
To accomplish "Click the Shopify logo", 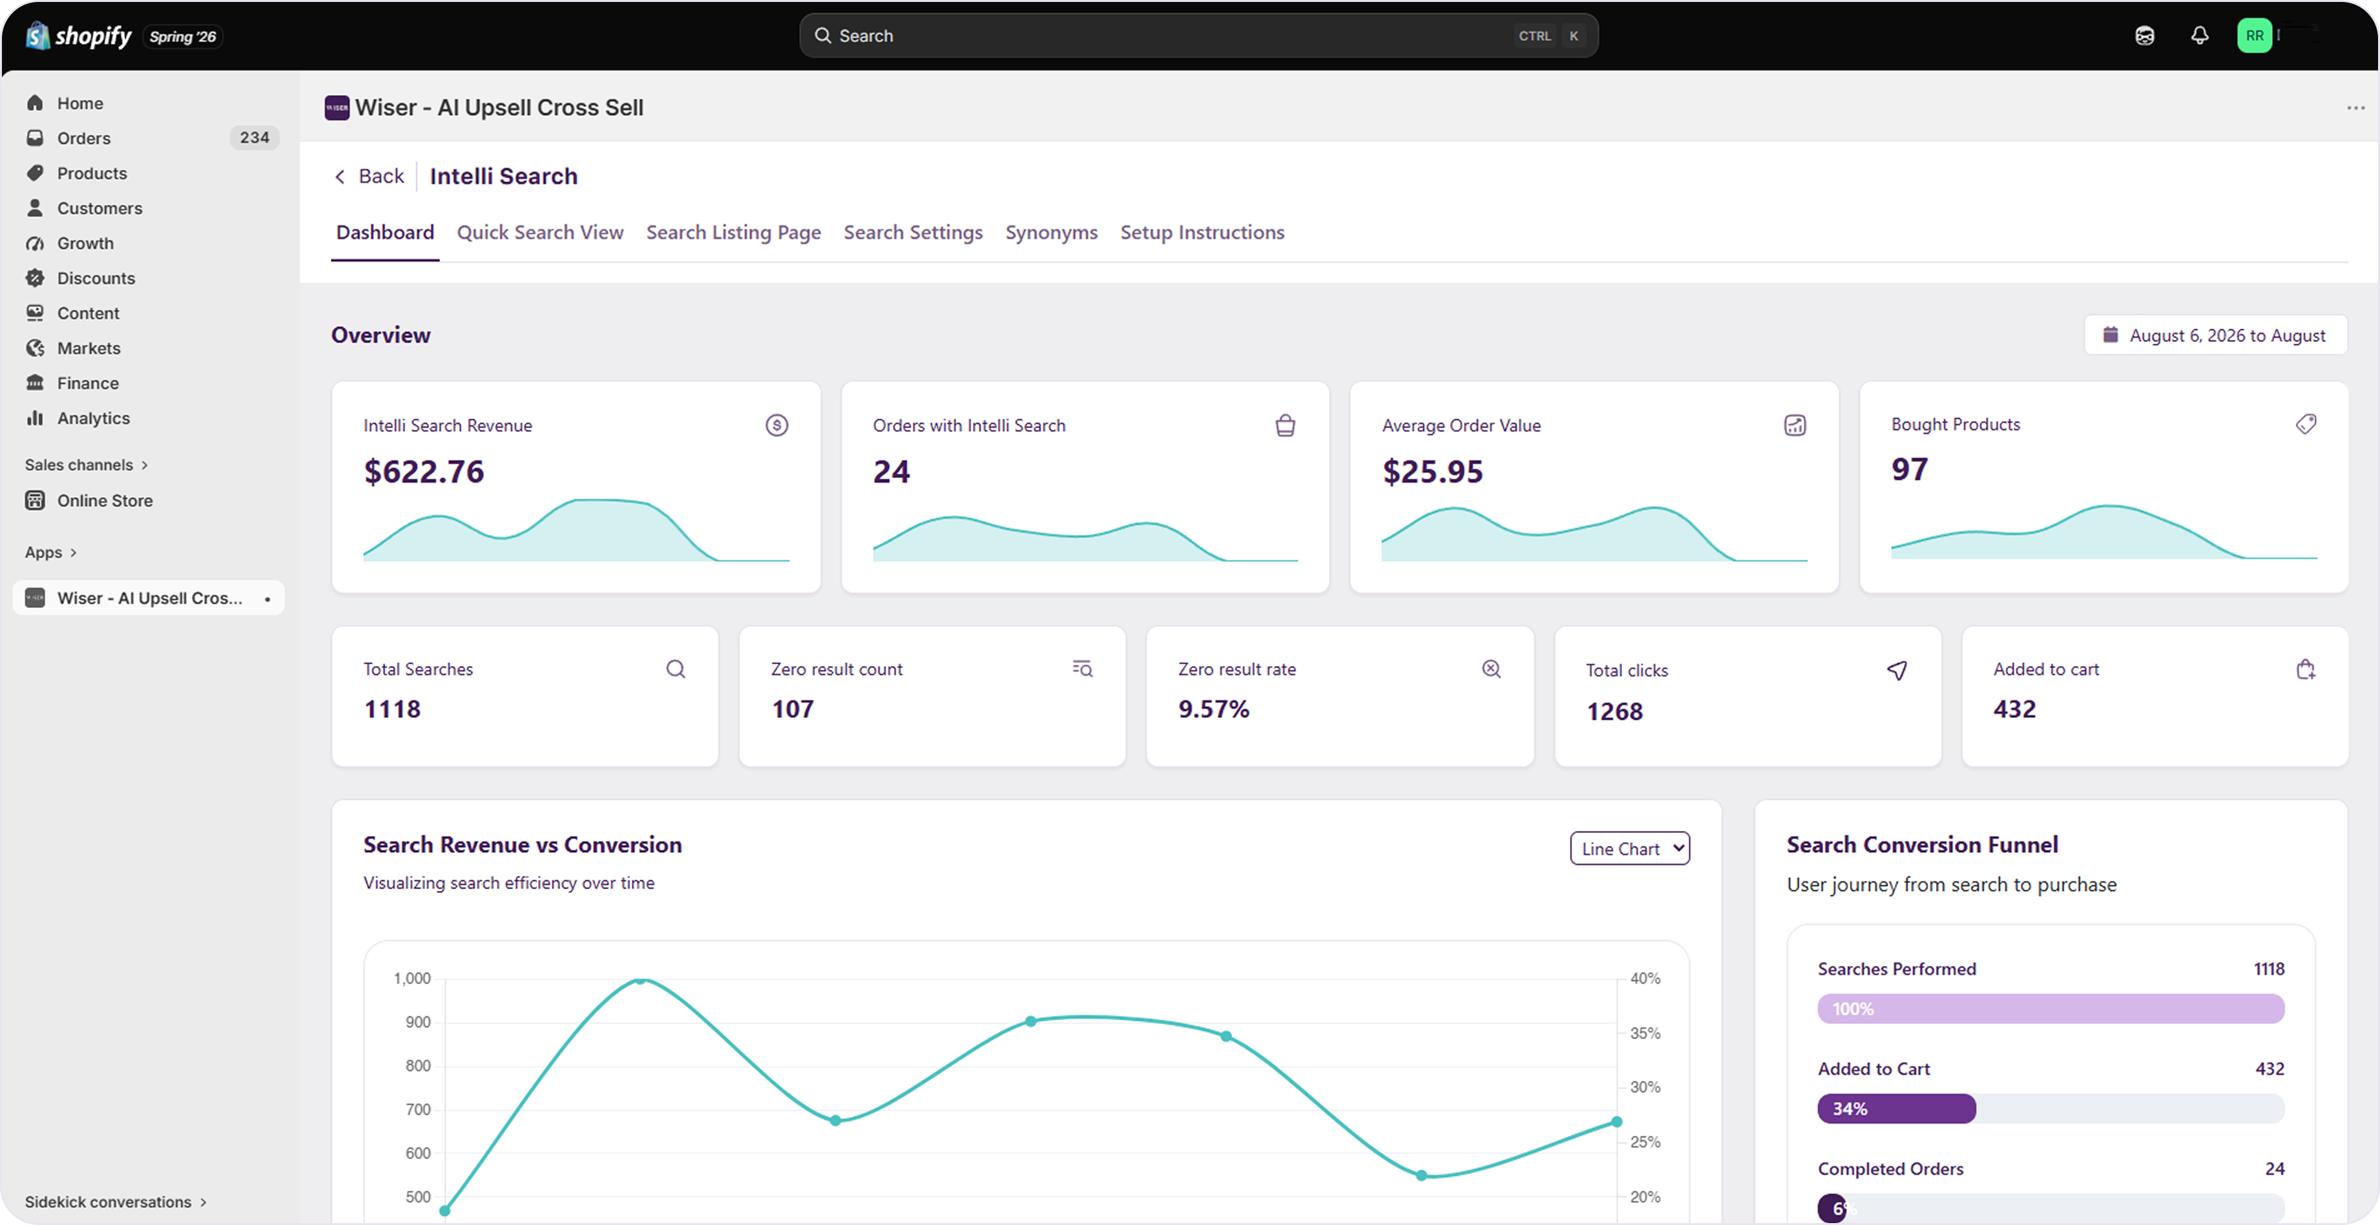I will click(x=79, y=36).
